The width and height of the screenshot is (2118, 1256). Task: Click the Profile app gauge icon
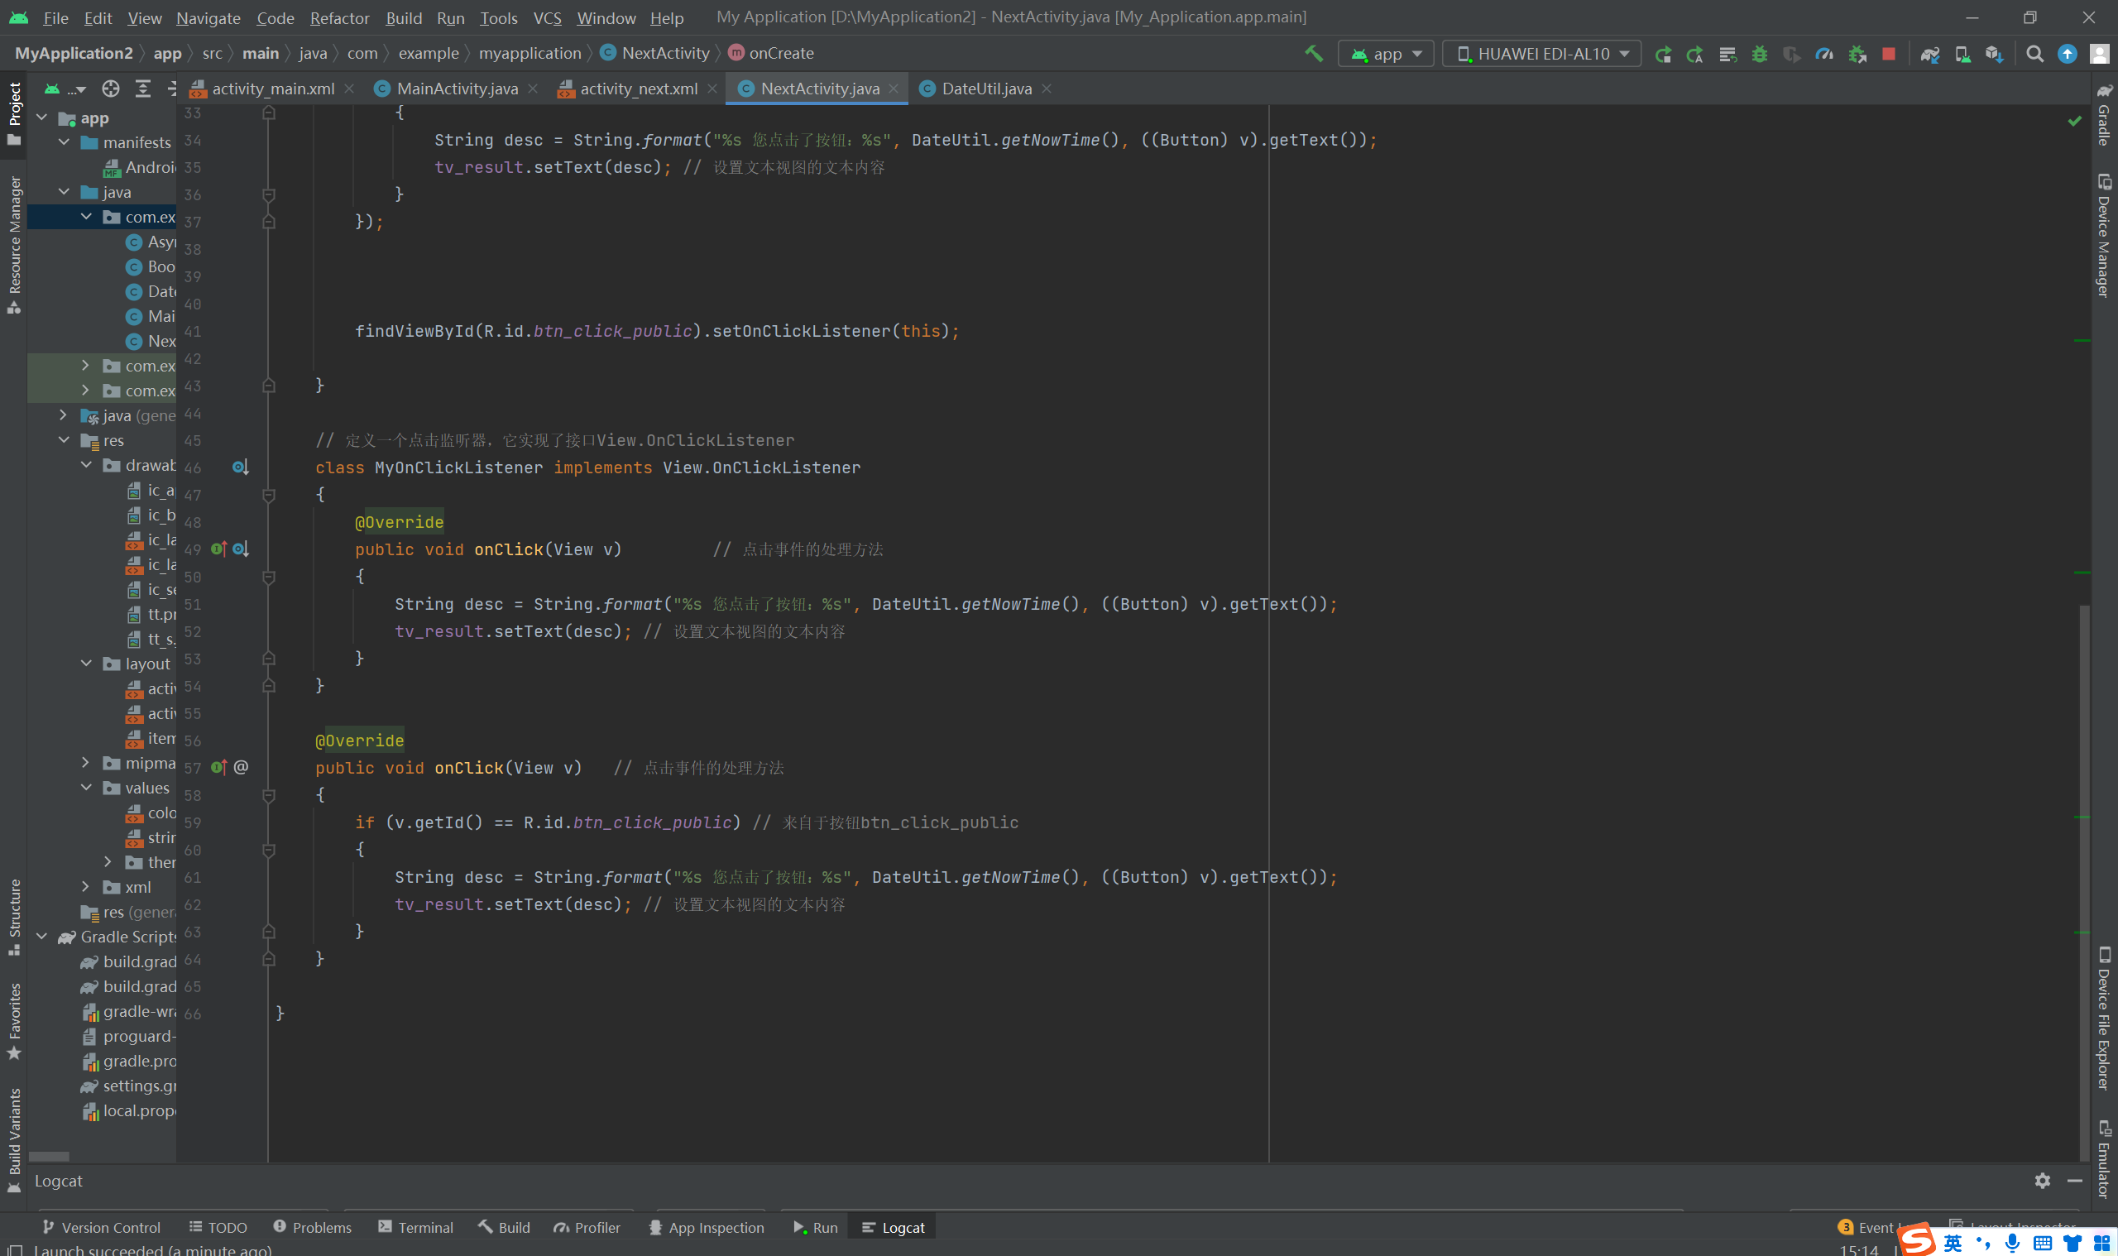pos(1824,53)
